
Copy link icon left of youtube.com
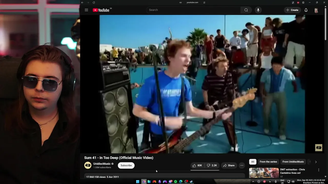tap(180, 3)
